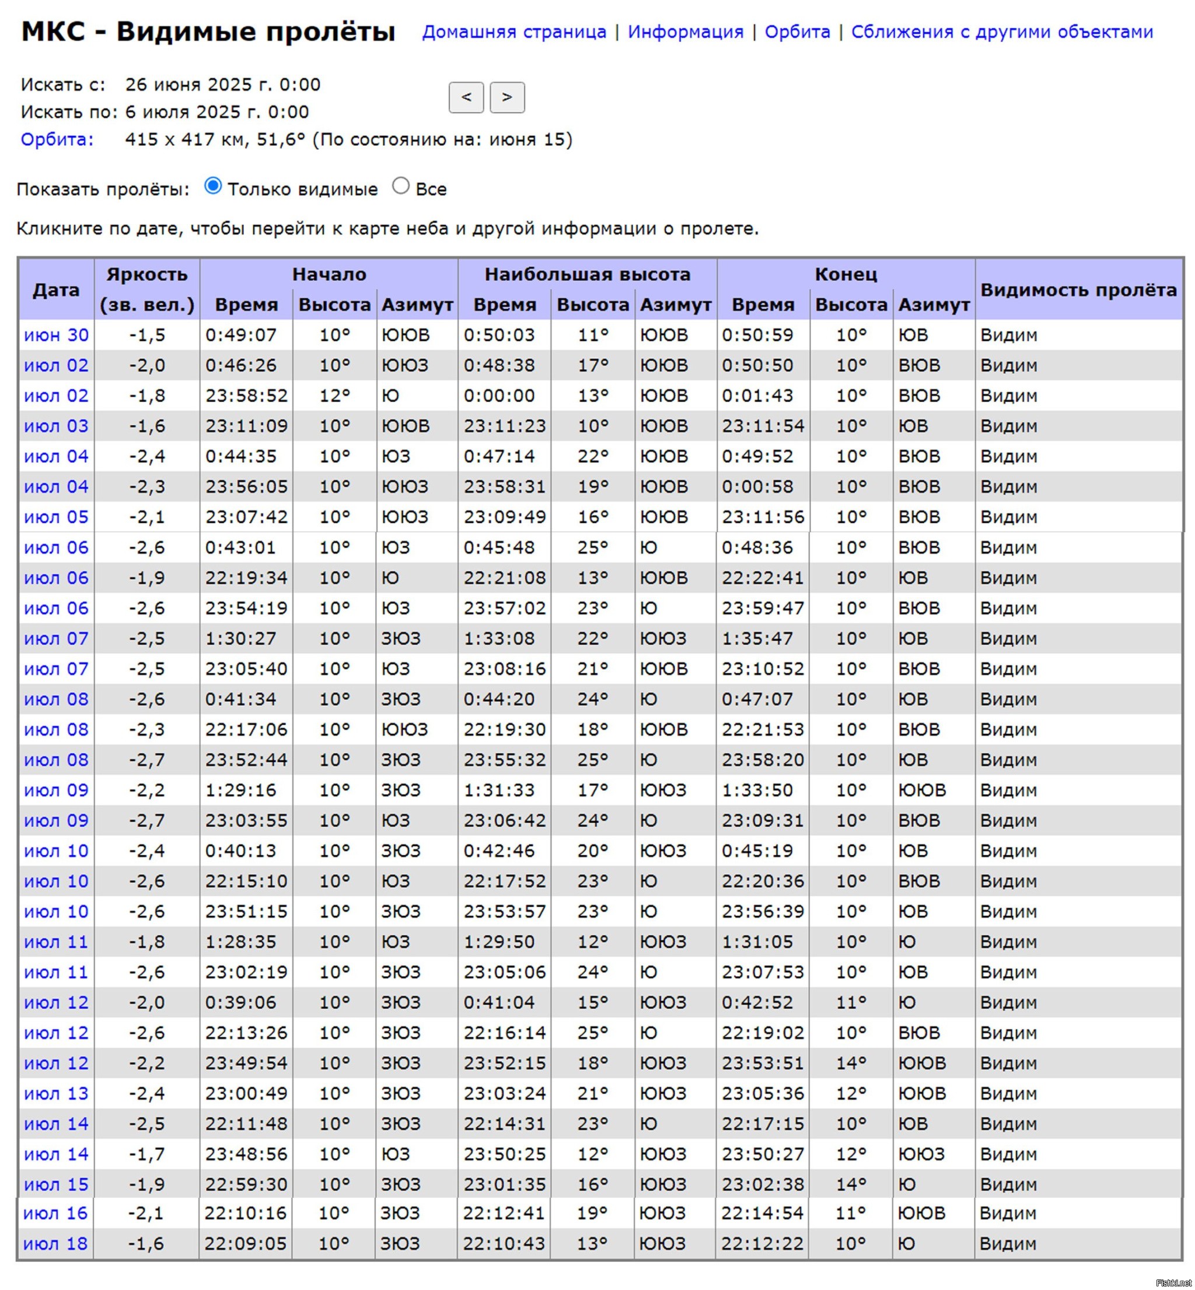This screenshot has height=1290, width=1195.
Task: Open июл 07 pass starting at 1:30:27
Action: pos(56,639)
